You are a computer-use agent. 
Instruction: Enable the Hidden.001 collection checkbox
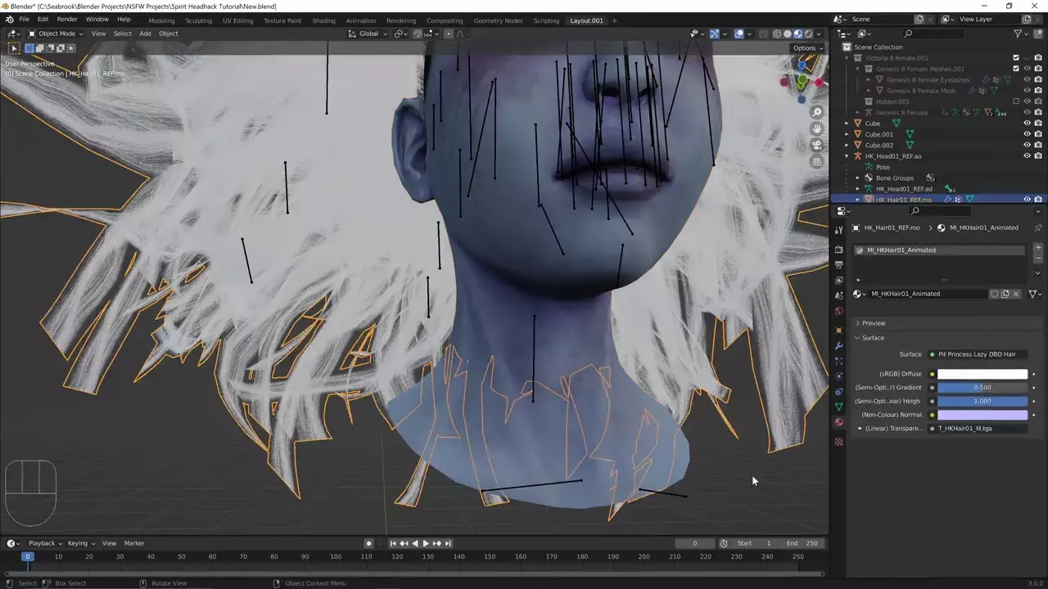1016,101
